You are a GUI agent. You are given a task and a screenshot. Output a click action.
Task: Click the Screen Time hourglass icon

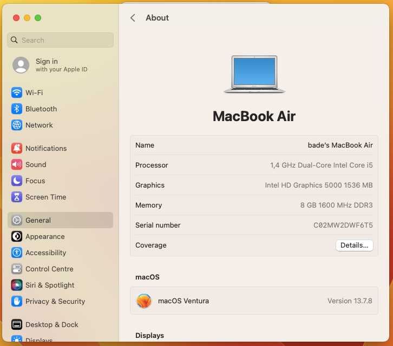tap(17, 197)
